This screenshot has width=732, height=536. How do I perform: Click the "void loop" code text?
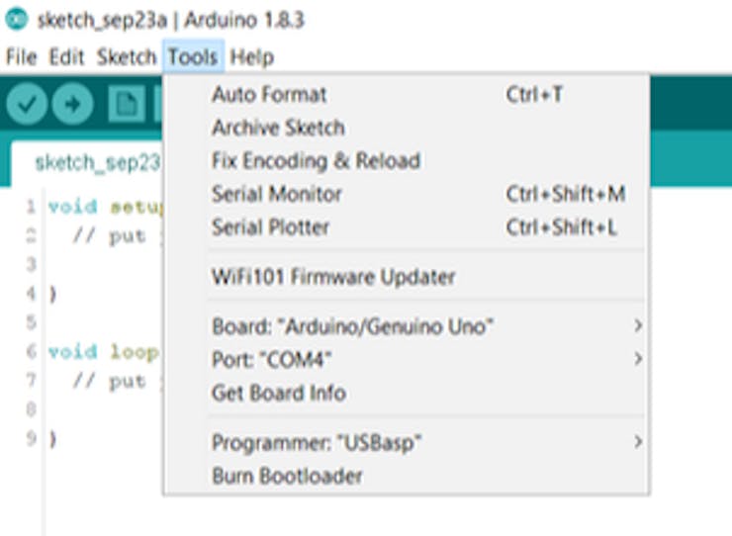tap(103, 352)
